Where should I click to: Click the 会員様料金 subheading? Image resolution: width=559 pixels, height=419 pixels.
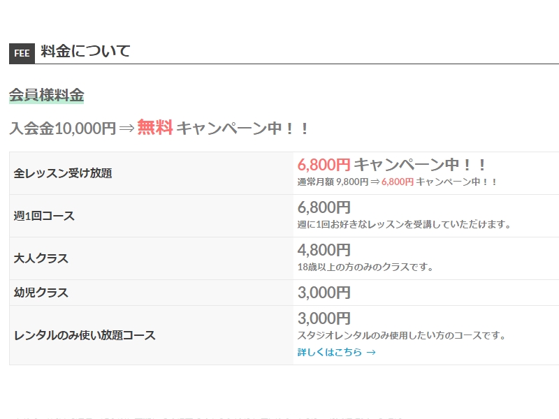tap(46, 96)
